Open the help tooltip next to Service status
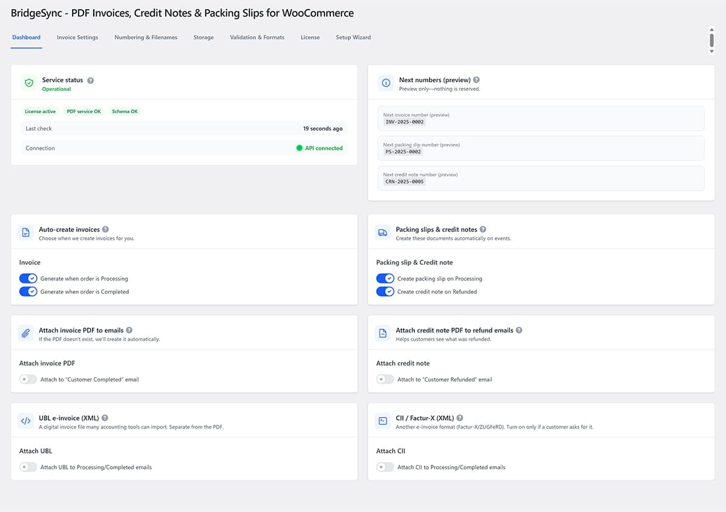 click(x=90, y=80)
